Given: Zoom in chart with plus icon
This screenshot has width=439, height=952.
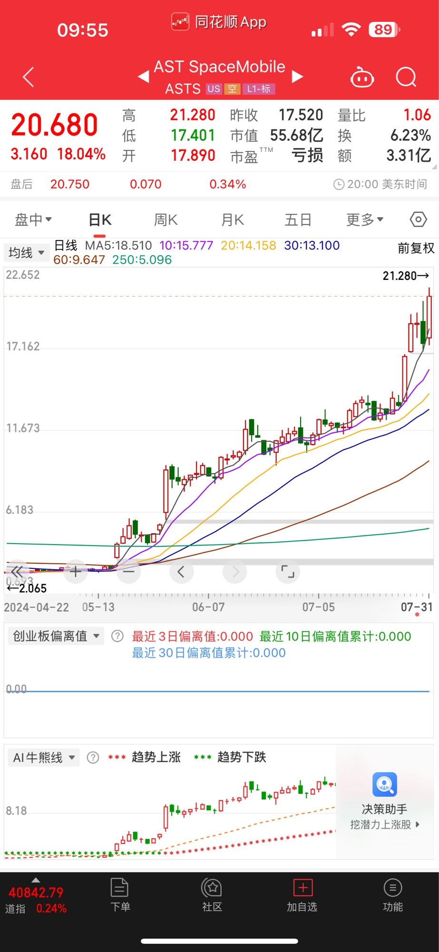Looking at the screenshot, I should pyautogui.click(x=75, y=571).
